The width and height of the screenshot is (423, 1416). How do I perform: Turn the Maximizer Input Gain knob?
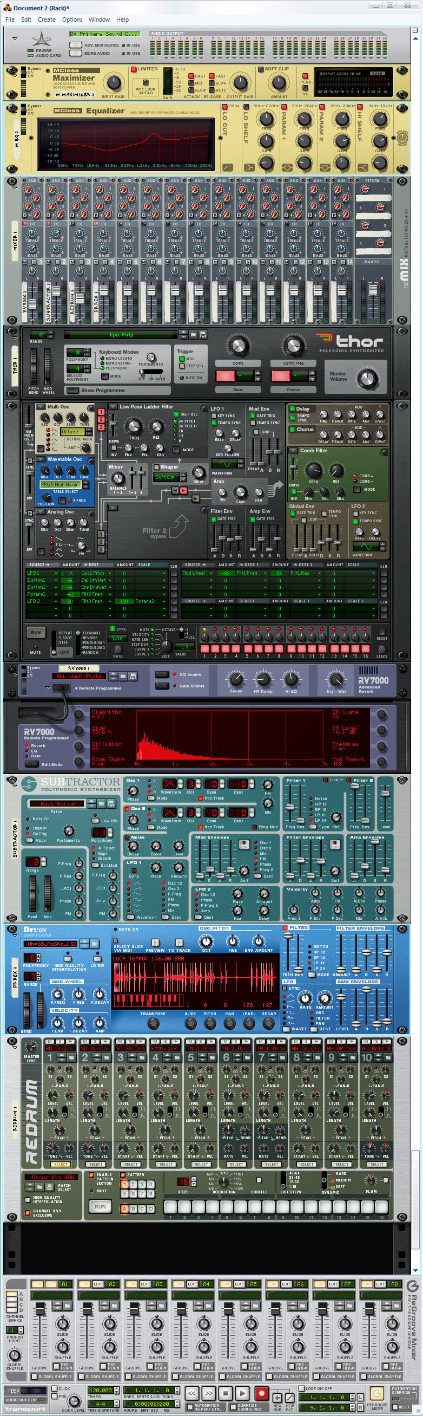(114, 82)
